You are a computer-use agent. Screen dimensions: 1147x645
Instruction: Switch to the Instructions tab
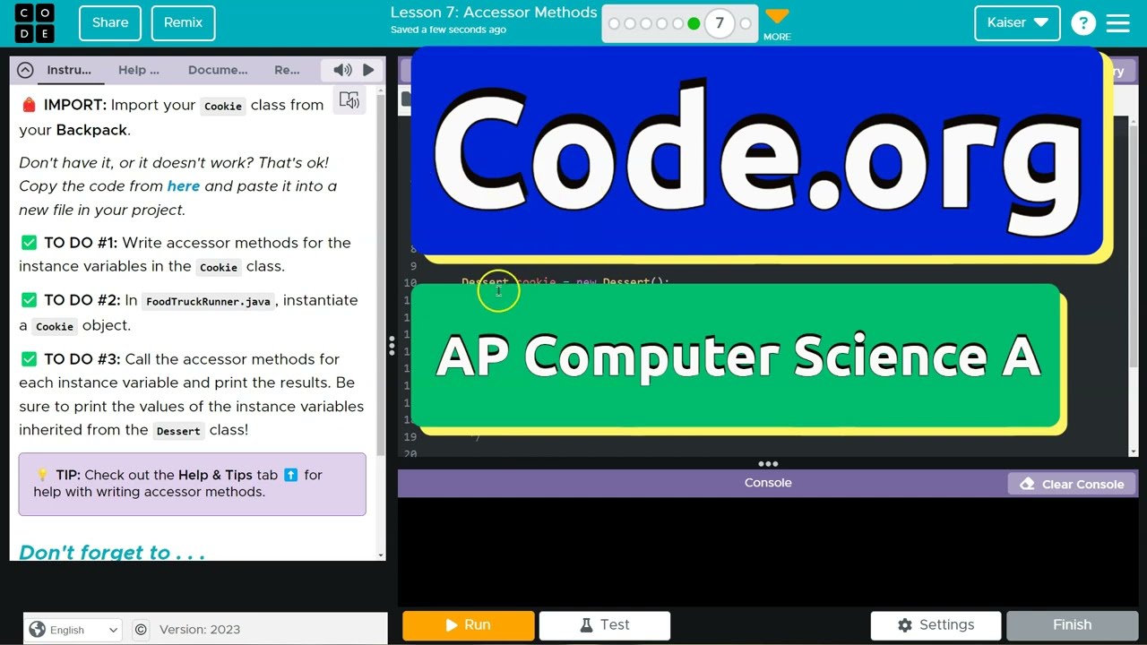[69, 70]
